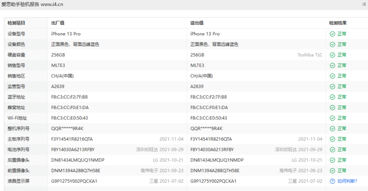Click 正常 result text in 前置摄像头 row
Screen dimensions: 368x191
click(342, 171)
